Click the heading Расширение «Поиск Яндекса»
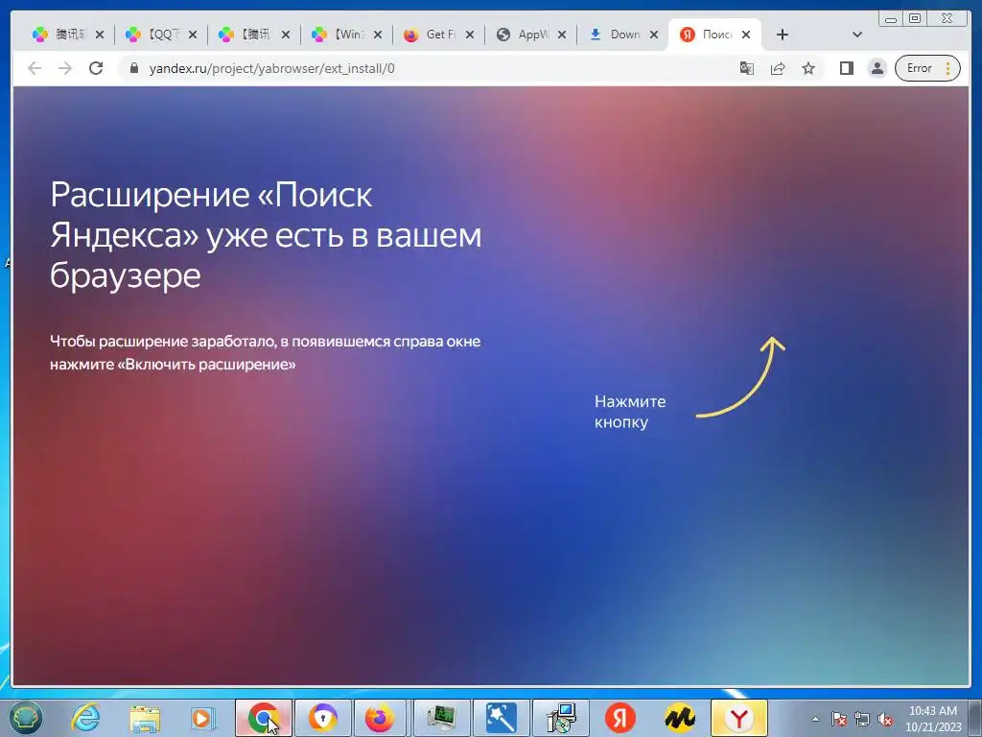 pos(266,234)
